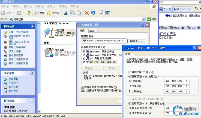
Task: Click the Copy toolbar icon
Action: pyautogui.click(x=72, y=13)
